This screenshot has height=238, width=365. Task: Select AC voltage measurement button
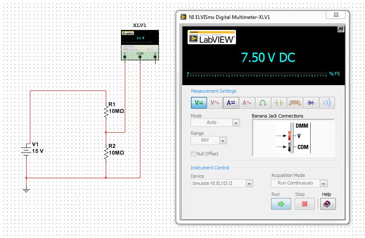215,103
